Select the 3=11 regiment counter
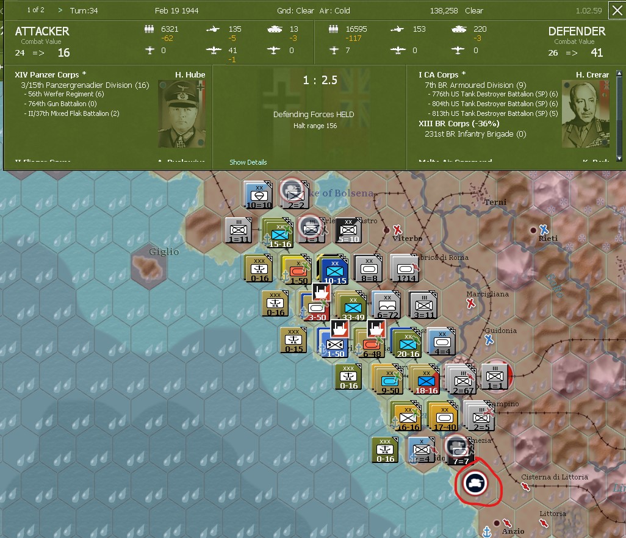 [x=423, y=306]
